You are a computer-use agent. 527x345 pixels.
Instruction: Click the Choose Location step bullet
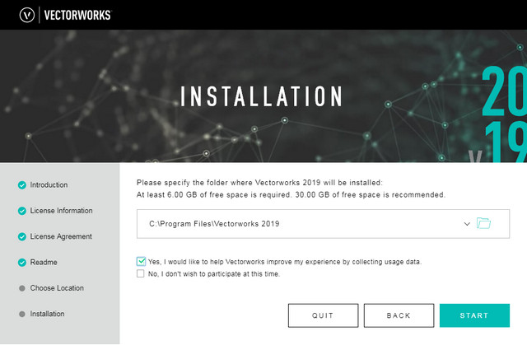point(21,288)
